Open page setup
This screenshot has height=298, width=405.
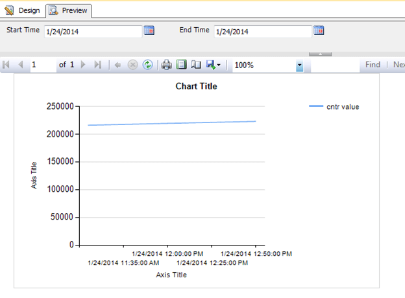pos(196,64)
